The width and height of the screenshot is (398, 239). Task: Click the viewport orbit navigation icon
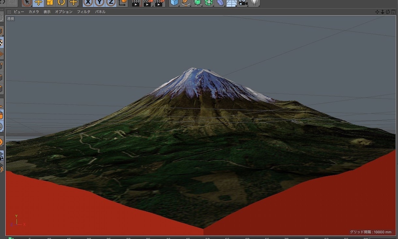coord(388,12)
